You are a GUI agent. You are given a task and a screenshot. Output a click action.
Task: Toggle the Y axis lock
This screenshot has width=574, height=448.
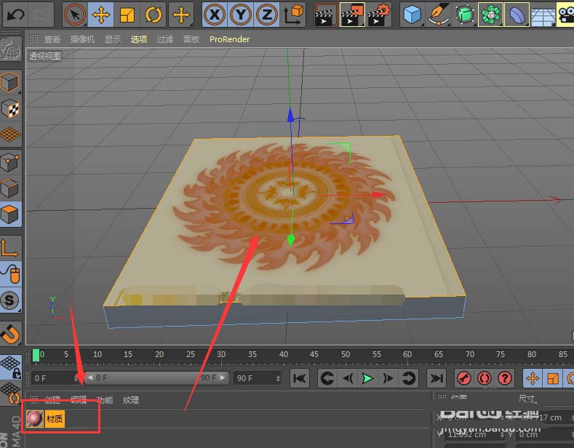241,15
